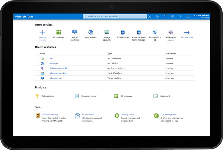The width and height of the screenshot is (223, 150).
Task: Click the Microsoft Azure home title
Action: pos(24,16)
